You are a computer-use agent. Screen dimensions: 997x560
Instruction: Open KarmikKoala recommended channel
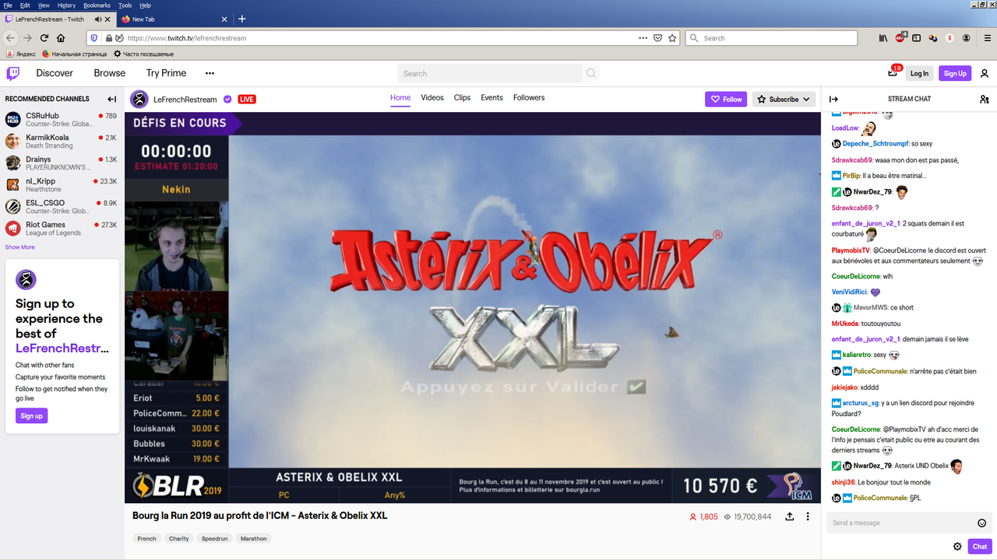[x=62, y=142]
